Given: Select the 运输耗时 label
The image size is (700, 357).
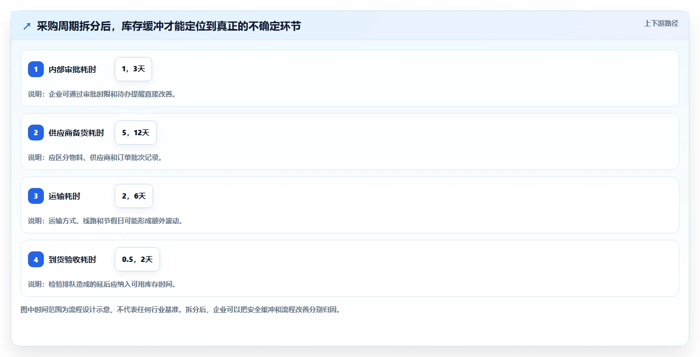Looking at the screenshot, I should 64,196.
